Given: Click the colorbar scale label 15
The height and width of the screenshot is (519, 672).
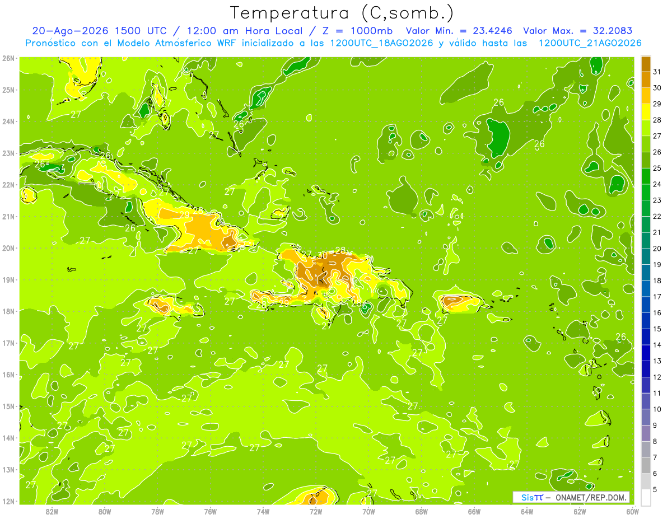Looking at the screenshot, I should [x=657, y=329].
